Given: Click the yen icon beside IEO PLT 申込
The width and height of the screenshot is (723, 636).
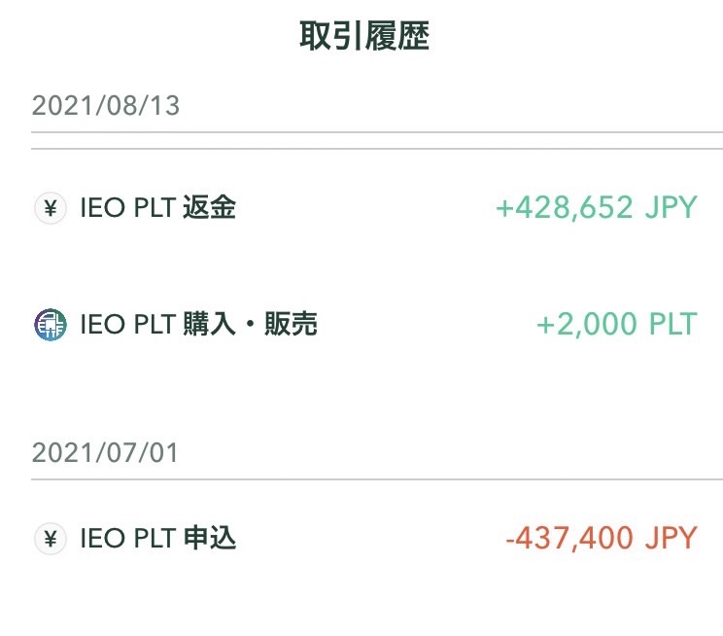Looking at the screenshot, I should point(51,539).
